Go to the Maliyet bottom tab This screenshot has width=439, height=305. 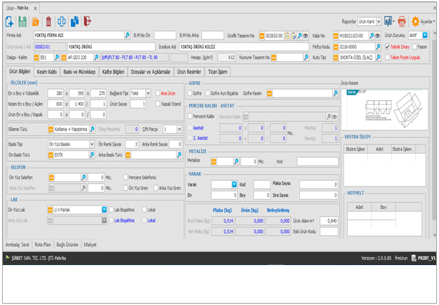(90, 244)
